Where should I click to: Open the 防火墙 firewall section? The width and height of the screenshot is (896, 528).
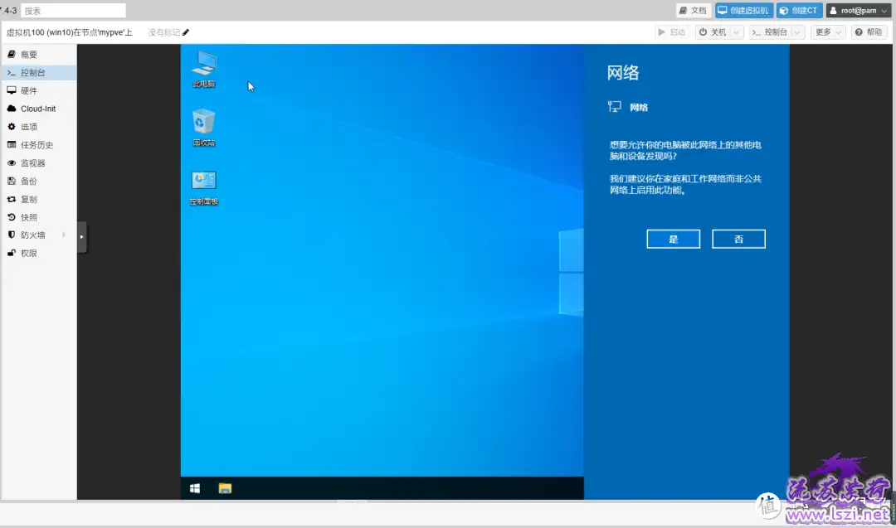(39, 235)
